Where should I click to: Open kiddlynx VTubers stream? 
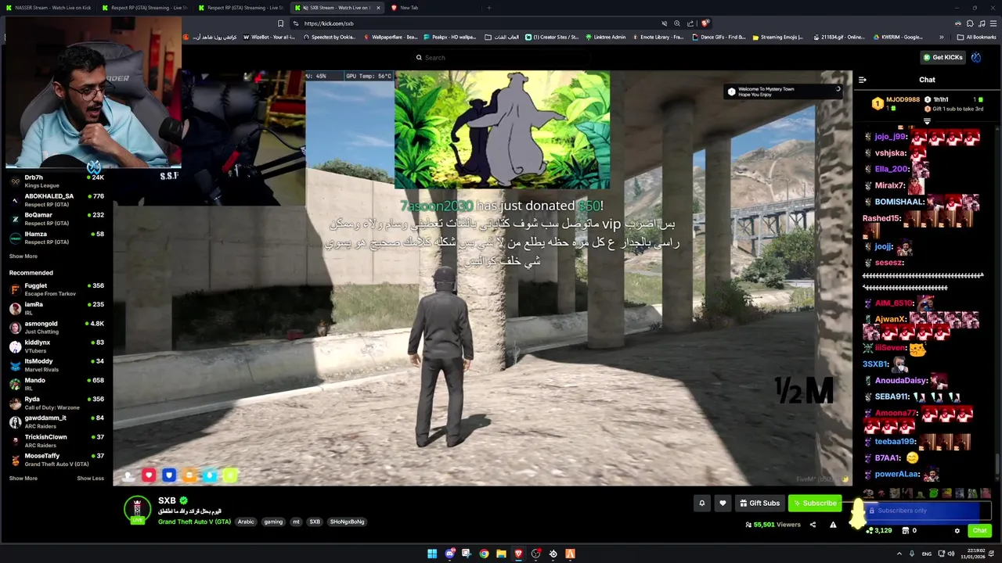point(56,346)
